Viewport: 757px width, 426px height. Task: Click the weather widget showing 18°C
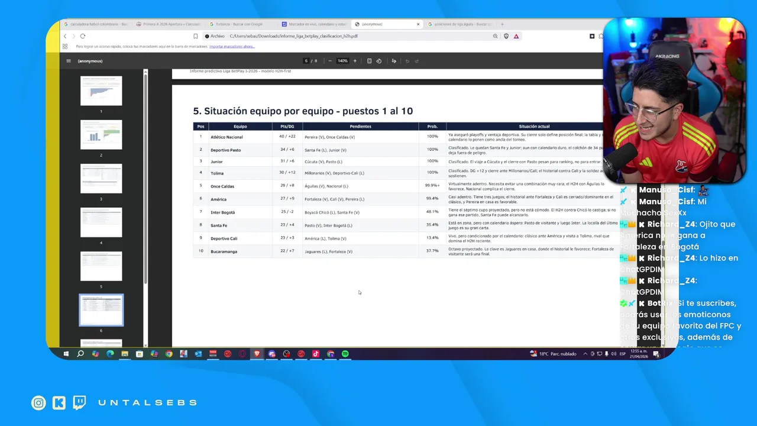(554, 354)
